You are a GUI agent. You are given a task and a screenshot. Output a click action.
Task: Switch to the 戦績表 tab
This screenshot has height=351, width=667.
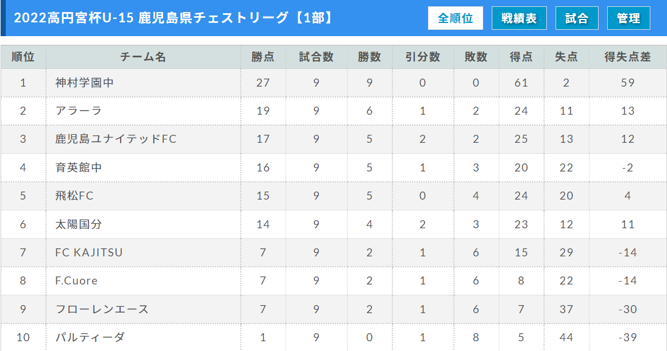pos(519,18)
